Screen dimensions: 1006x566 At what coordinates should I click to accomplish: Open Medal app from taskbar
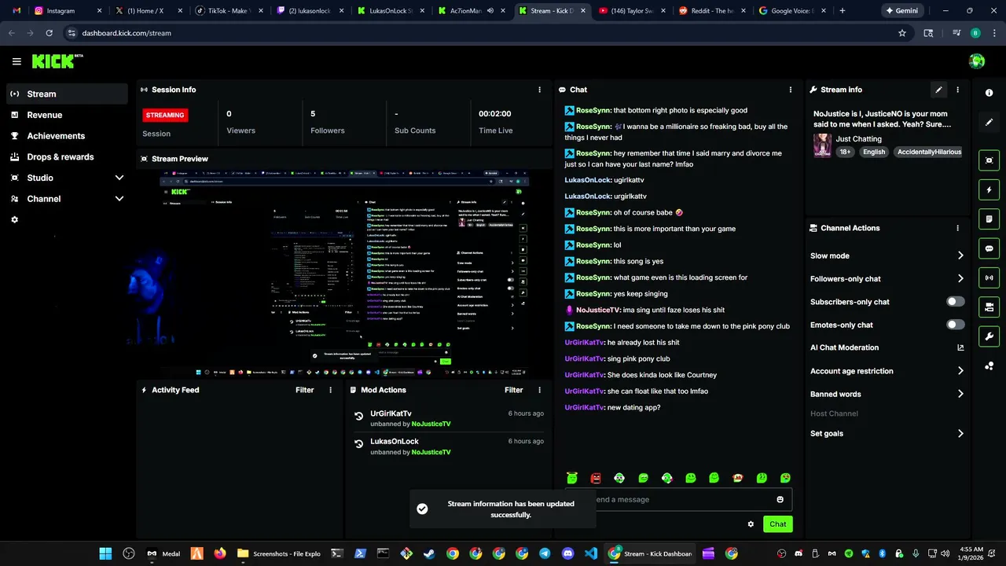(163, 553)
